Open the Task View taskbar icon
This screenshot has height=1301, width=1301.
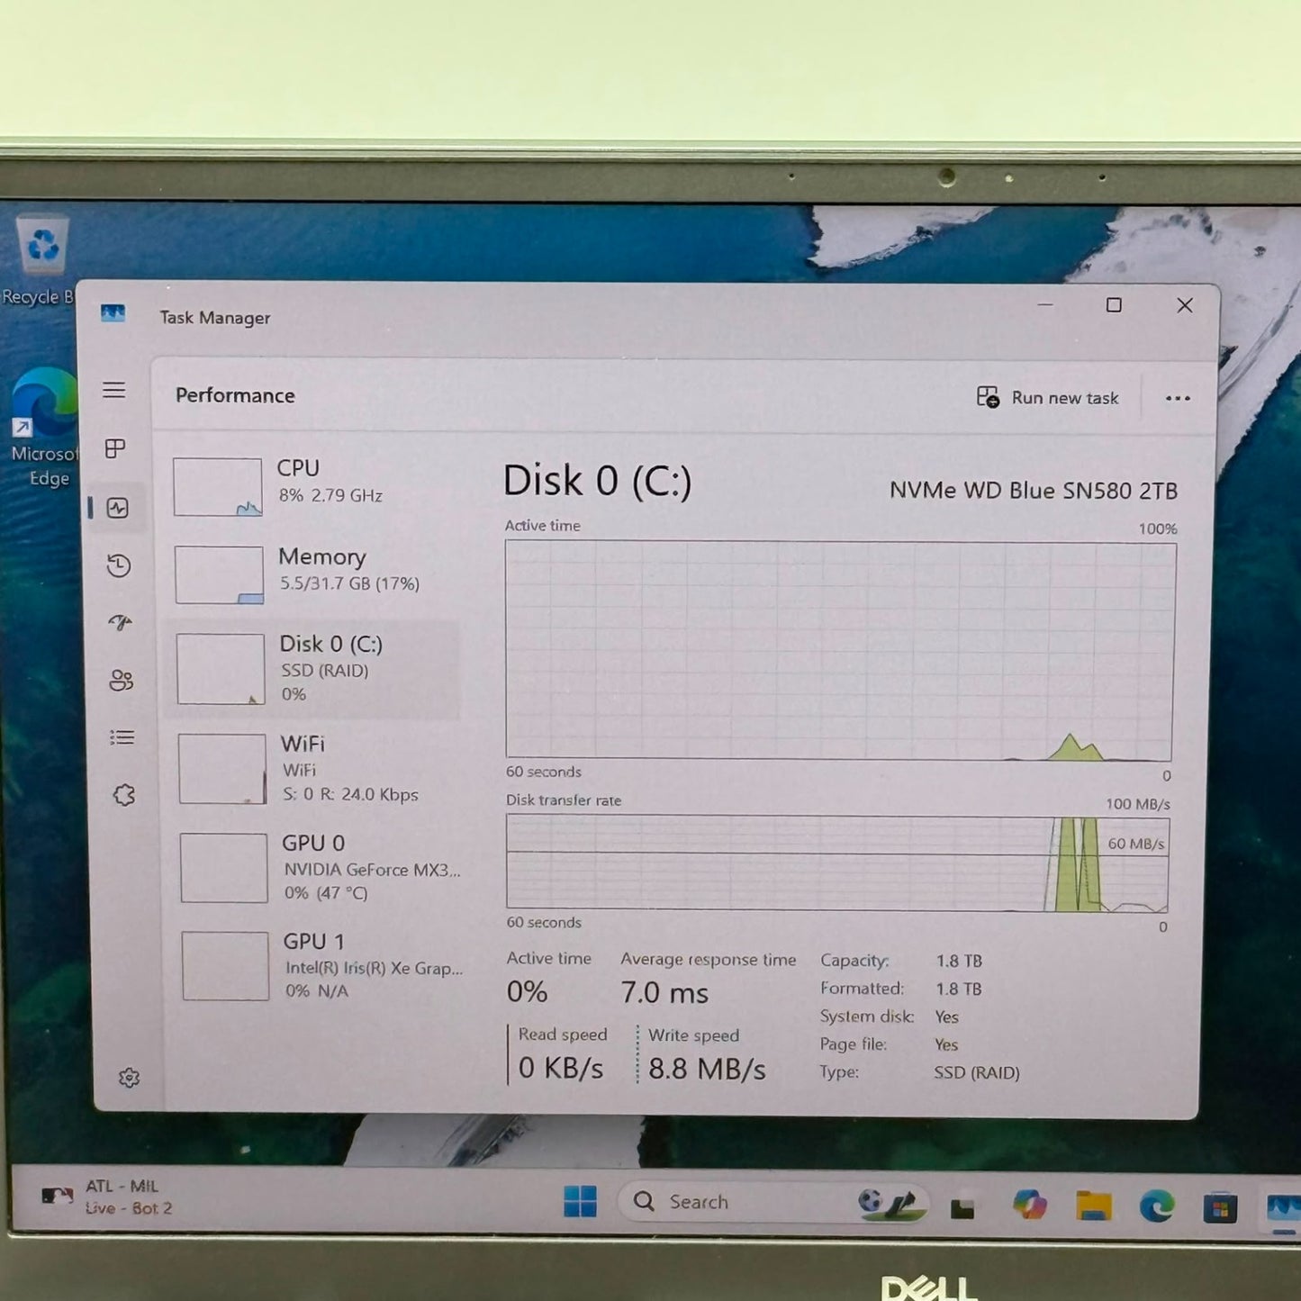(962, 1207)
